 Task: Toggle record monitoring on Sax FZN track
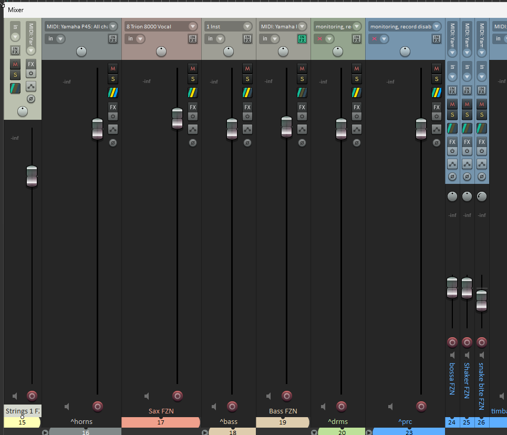(147, 396)
